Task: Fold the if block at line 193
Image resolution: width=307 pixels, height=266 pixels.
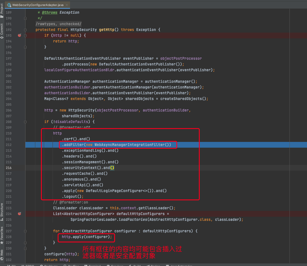Action: tap(25, 35)
